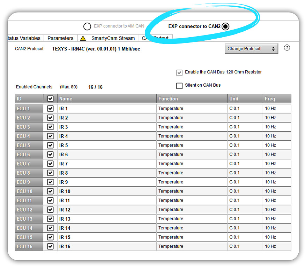Enable Silent on CAN Bus checkbox

pos(179,86)
